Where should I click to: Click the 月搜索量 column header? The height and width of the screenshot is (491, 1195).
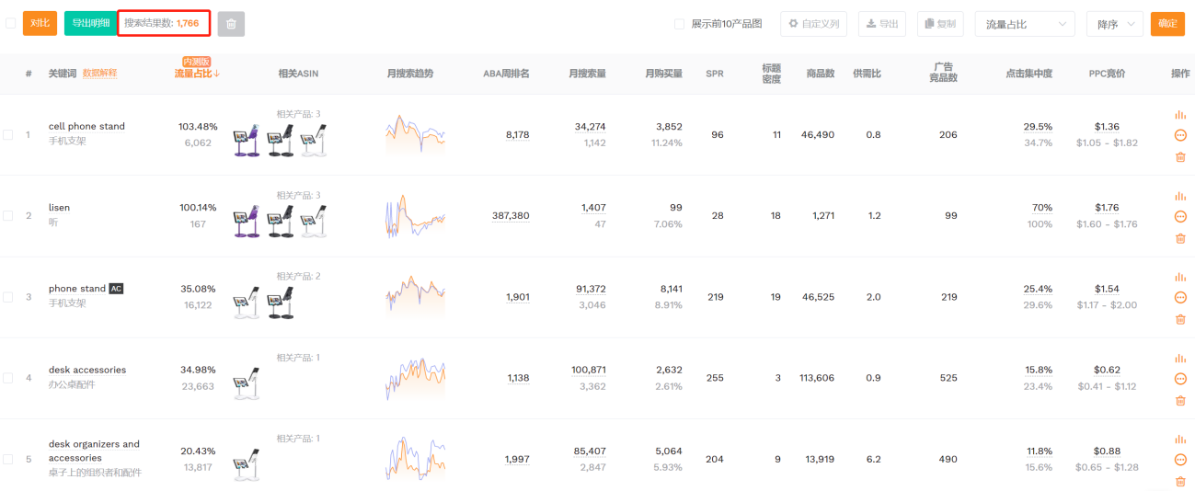587,74
